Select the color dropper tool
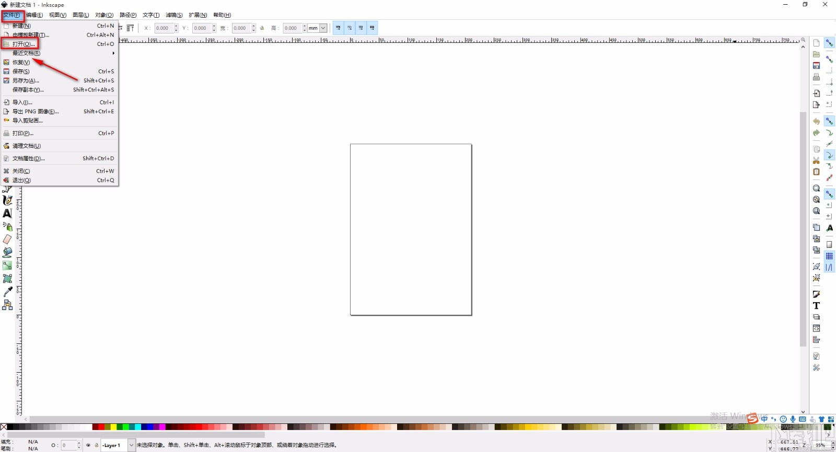836x452 pixels. tap(7, 292)
